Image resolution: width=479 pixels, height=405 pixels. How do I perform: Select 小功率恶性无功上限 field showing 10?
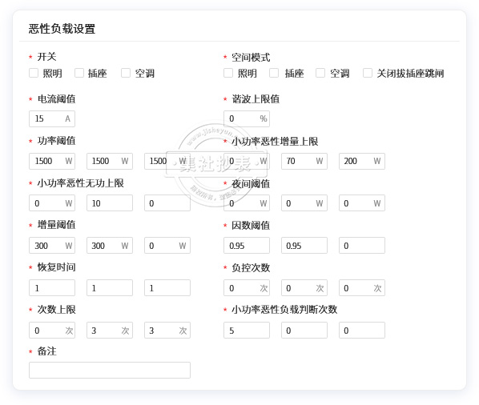[x=110, y=203]
